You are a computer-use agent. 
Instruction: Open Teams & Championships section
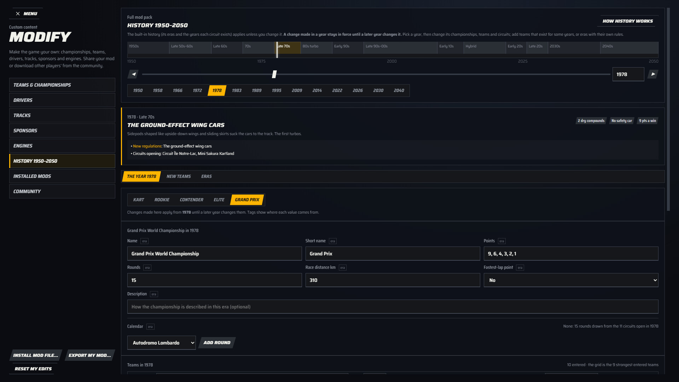[62, 85]
